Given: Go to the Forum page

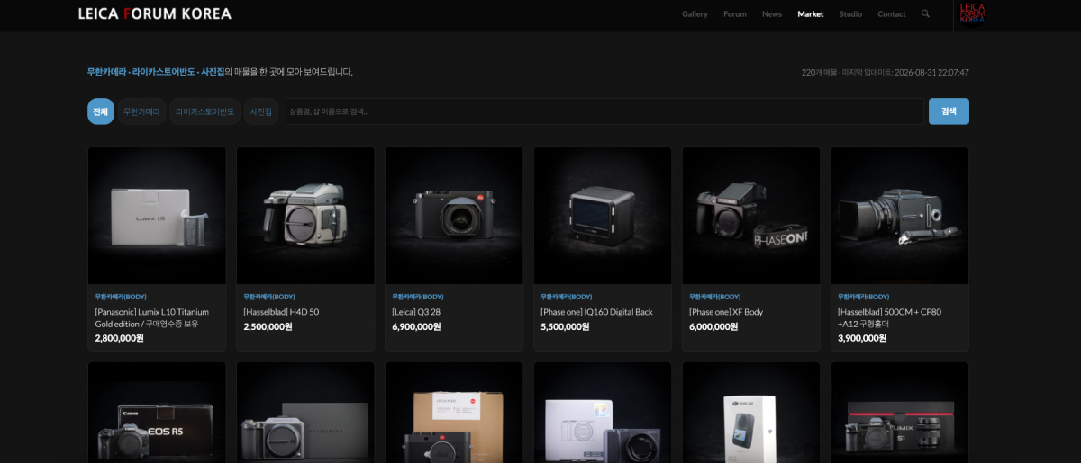Looking at the screenshot, I should 735,13.
